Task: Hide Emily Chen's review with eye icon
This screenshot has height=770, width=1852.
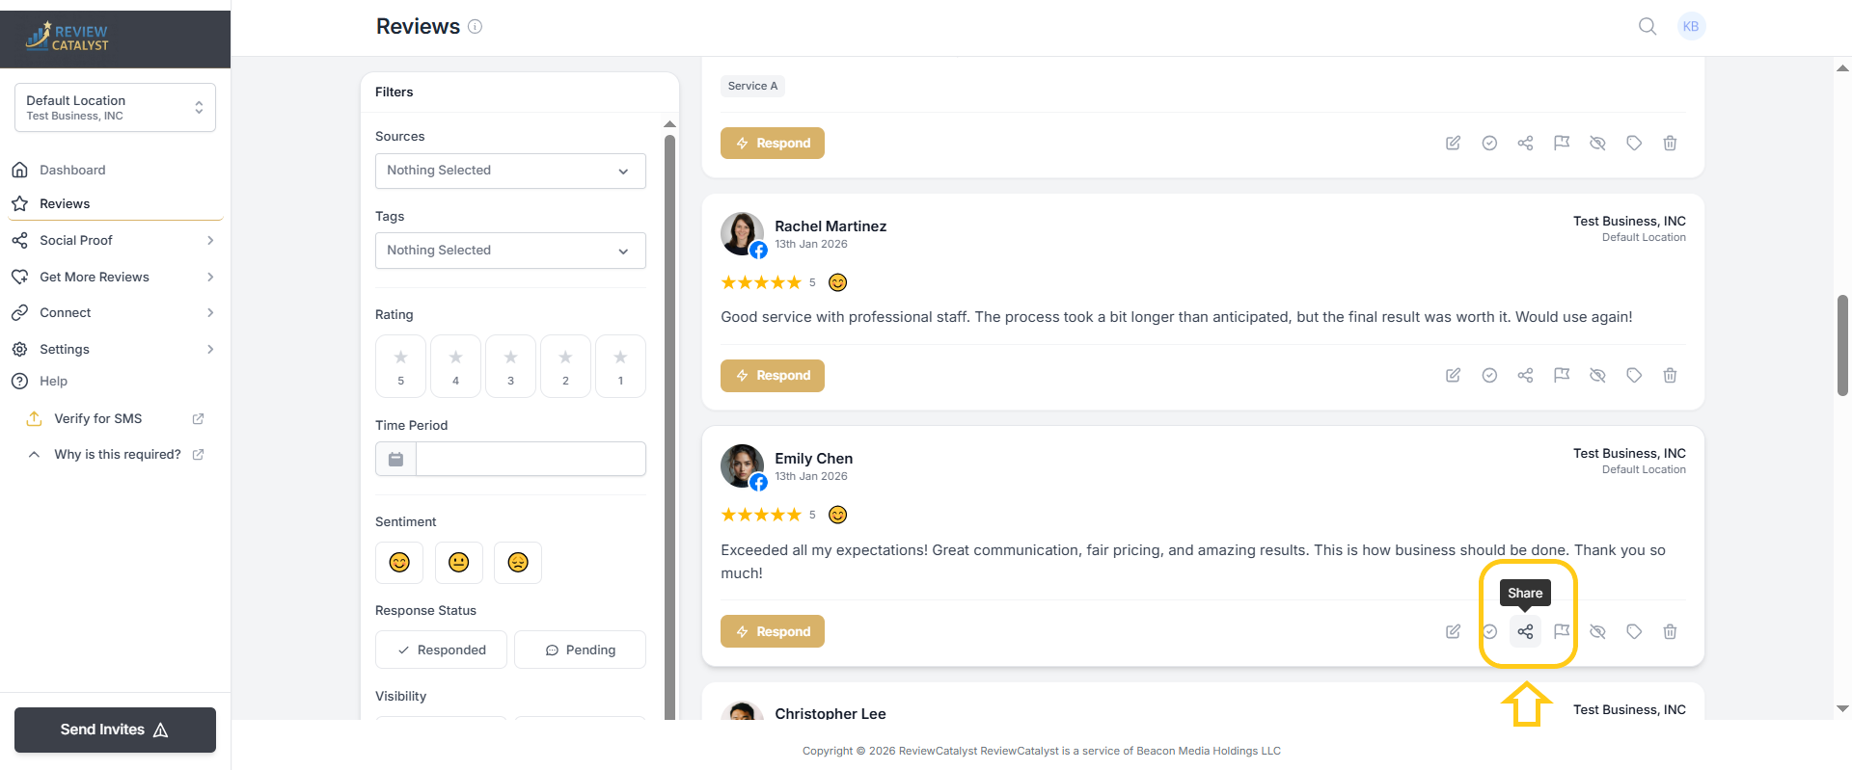Action: click(1597, 631)
